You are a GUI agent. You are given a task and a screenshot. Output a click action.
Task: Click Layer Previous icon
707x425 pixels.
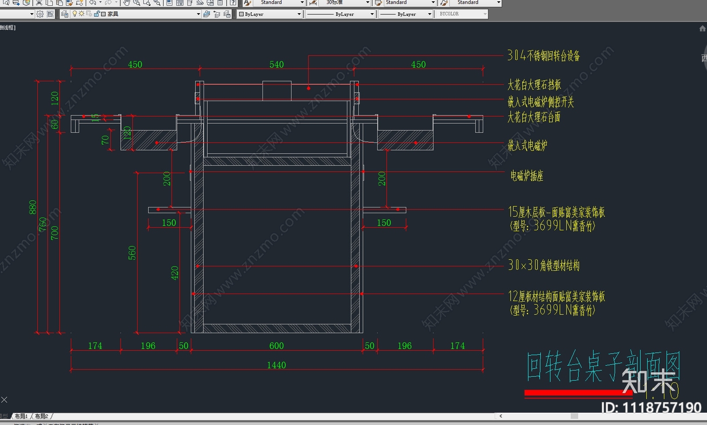tap(217, 14)
